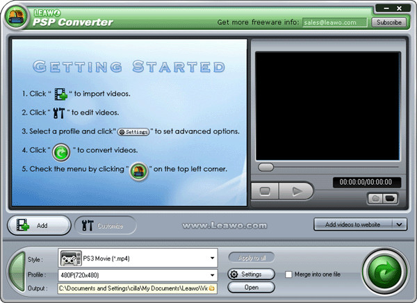Expand the Add videos to website arrow
The width and height of the screenshot is (417, 303).
pos(399,224)
